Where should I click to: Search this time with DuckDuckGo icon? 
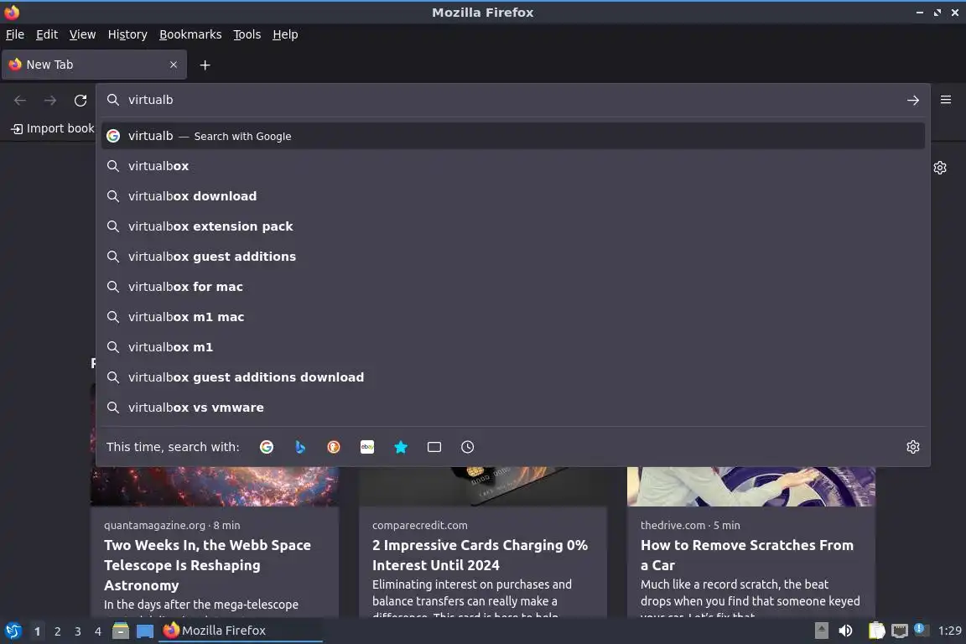(x=333, y=447)
